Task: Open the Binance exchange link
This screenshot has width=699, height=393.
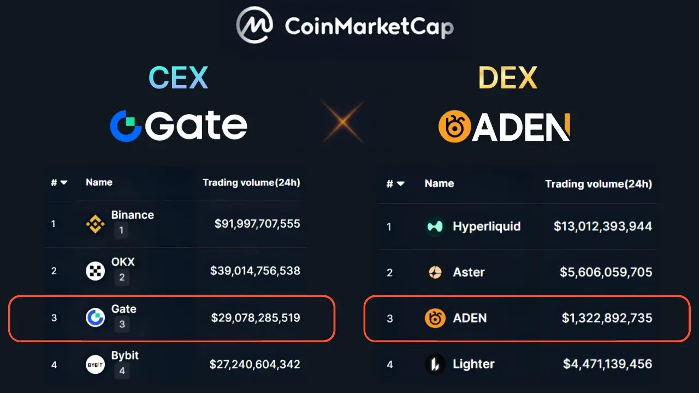Action: tap(132, 215)
